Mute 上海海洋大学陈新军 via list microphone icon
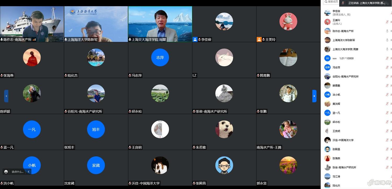The height and width of the screenshot is (189, 392). (x=387, y=40)
